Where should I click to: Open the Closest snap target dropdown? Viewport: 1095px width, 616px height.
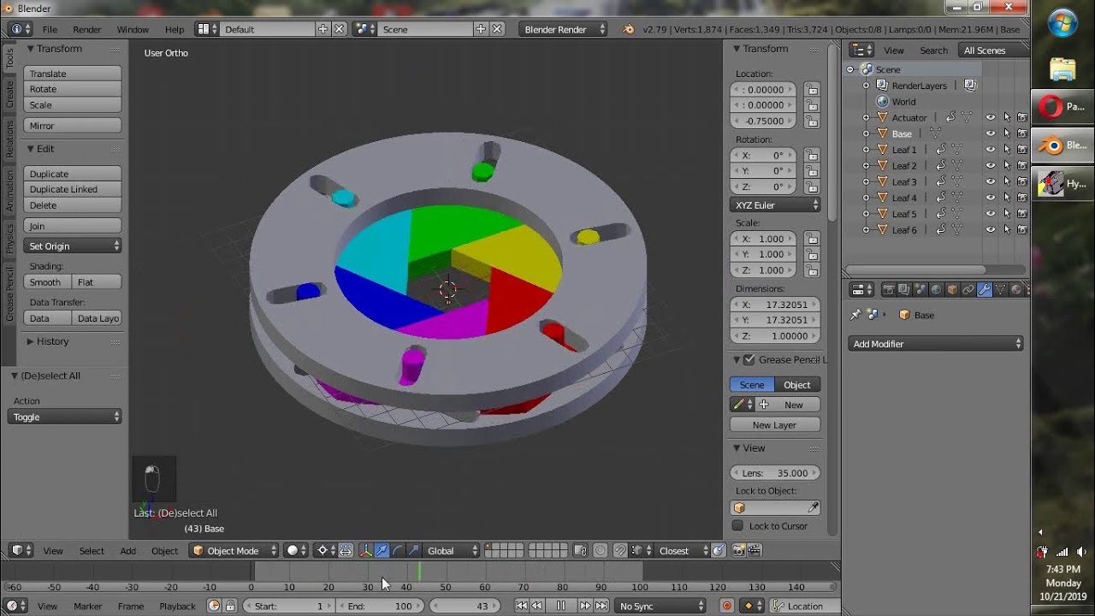tap(683, 550)
